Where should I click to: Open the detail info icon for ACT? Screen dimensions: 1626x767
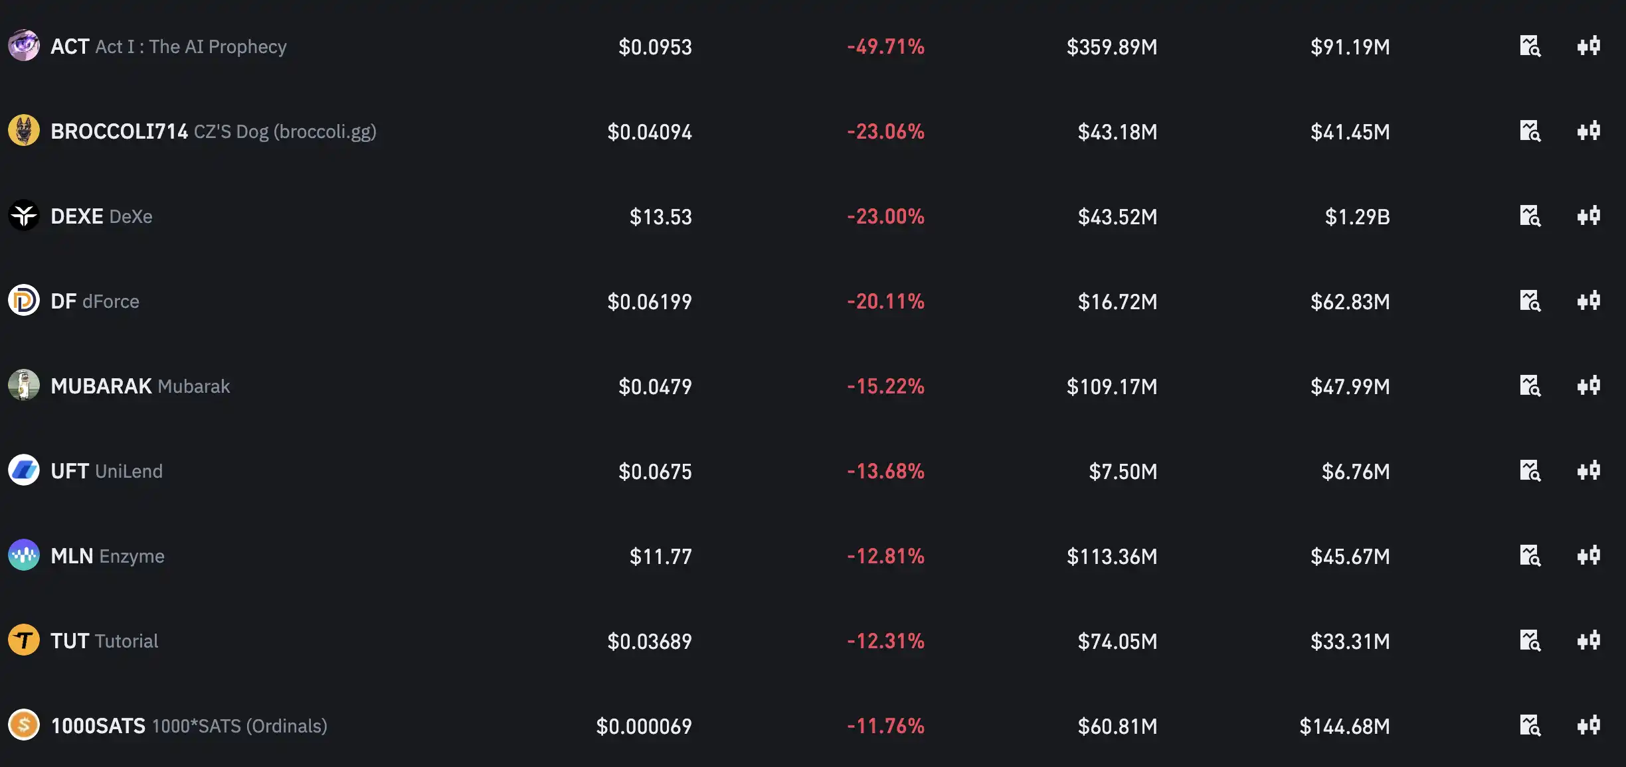coord(1530,46)
